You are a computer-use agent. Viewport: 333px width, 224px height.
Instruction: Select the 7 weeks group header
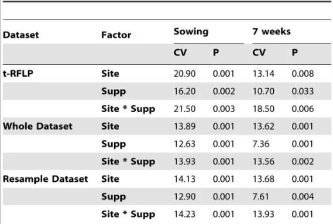pyautogui.click(x=271, y=31)
